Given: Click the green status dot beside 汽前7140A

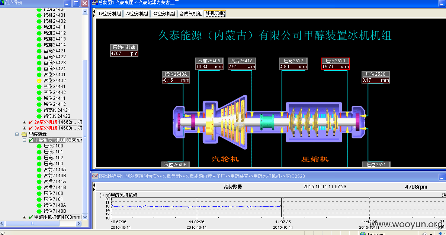Looking at the screenshot, I should pos(39,170).
